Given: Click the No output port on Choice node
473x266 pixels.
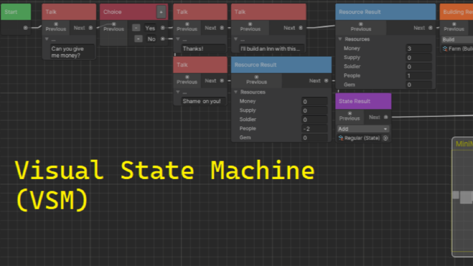Looking at the screenshot, I should click(x=163, y=39).
